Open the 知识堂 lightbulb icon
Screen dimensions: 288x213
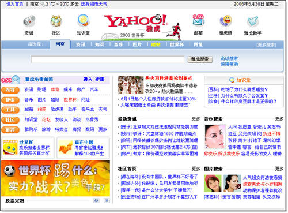tap(83, 20)
